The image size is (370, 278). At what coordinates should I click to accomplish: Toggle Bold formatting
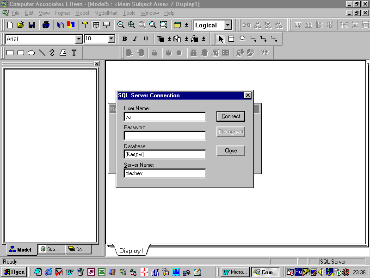pyautogui.click(x=124, y=39)
